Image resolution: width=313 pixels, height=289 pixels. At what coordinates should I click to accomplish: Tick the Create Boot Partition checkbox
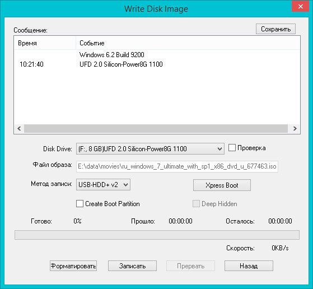pos(80,204)
